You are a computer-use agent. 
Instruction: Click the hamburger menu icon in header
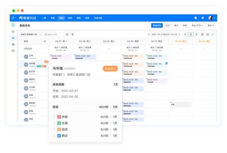(13, 18)
